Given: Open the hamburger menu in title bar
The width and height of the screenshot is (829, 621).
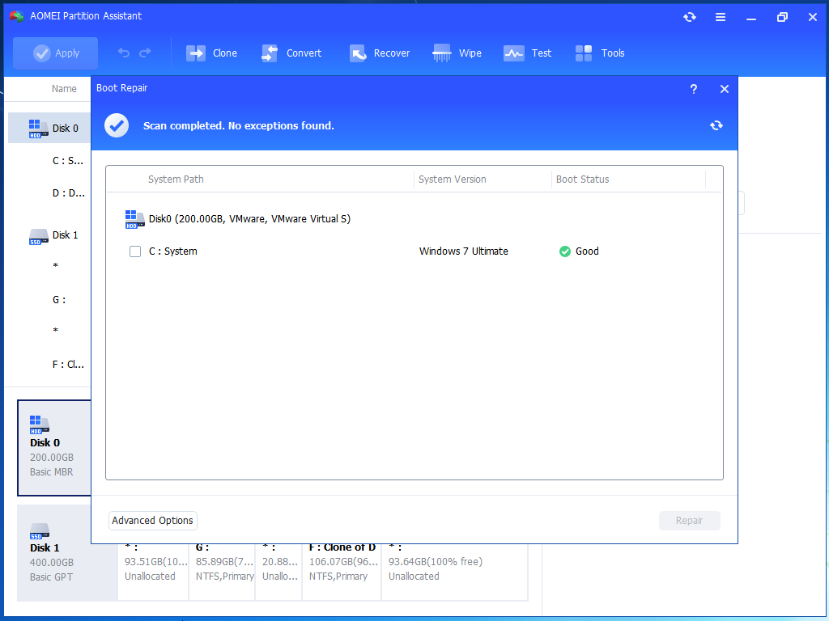Looking at the screenshot, I should tap(720, 17).
